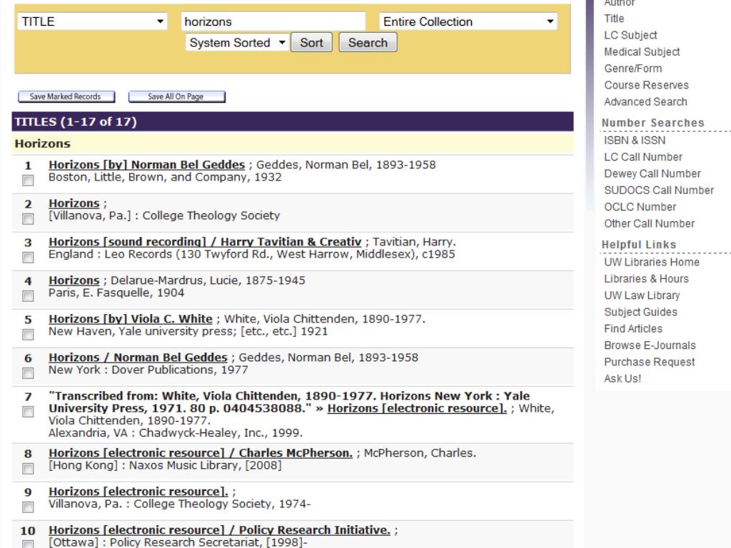Open Horizons [by] Viola C. White record
Viewport: 731px width, 548px height.
click(131, 319)
